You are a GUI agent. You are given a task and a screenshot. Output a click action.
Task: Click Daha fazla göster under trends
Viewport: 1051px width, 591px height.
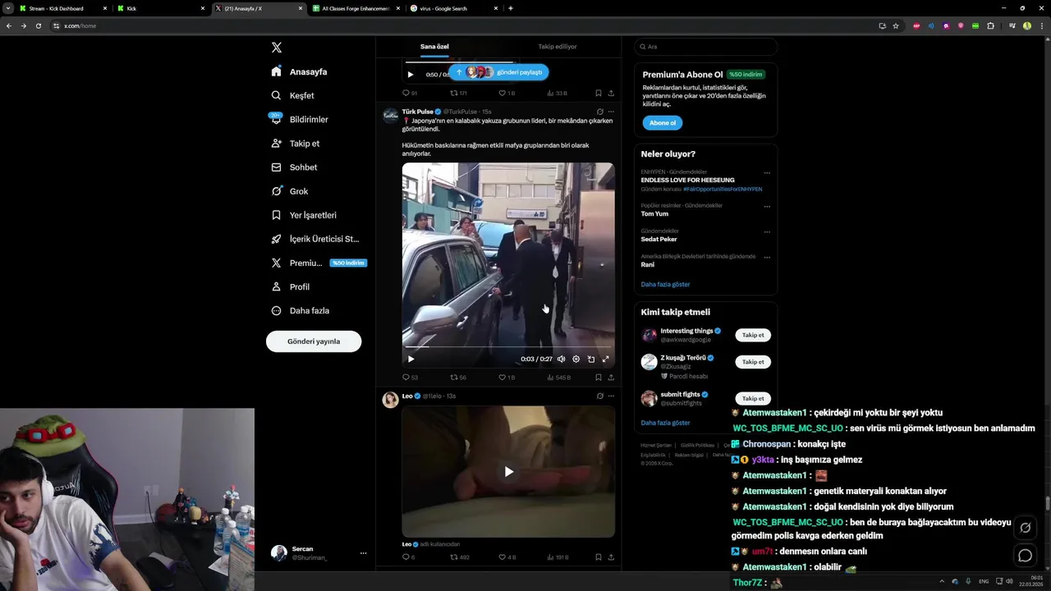665,284
